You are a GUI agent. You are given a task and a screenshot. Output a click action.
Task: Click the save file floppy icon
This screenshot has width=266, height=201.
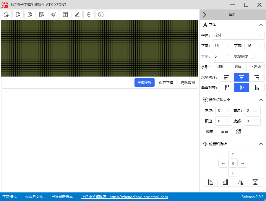(x=42, y=14)
